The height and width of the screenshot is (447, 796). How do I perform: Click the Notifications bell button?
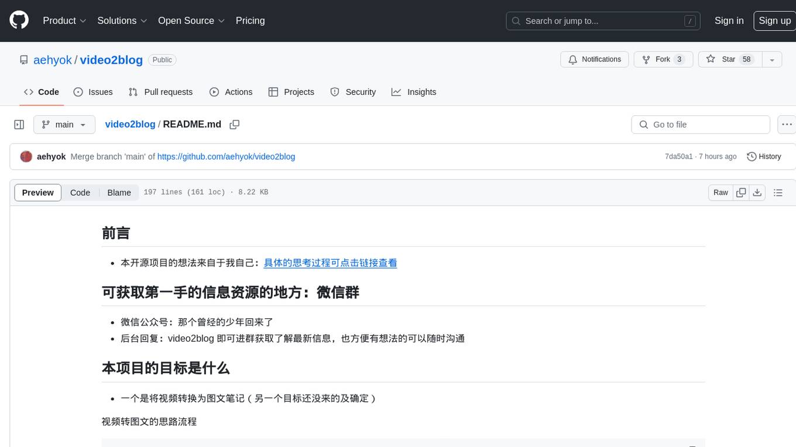[595, 60]
